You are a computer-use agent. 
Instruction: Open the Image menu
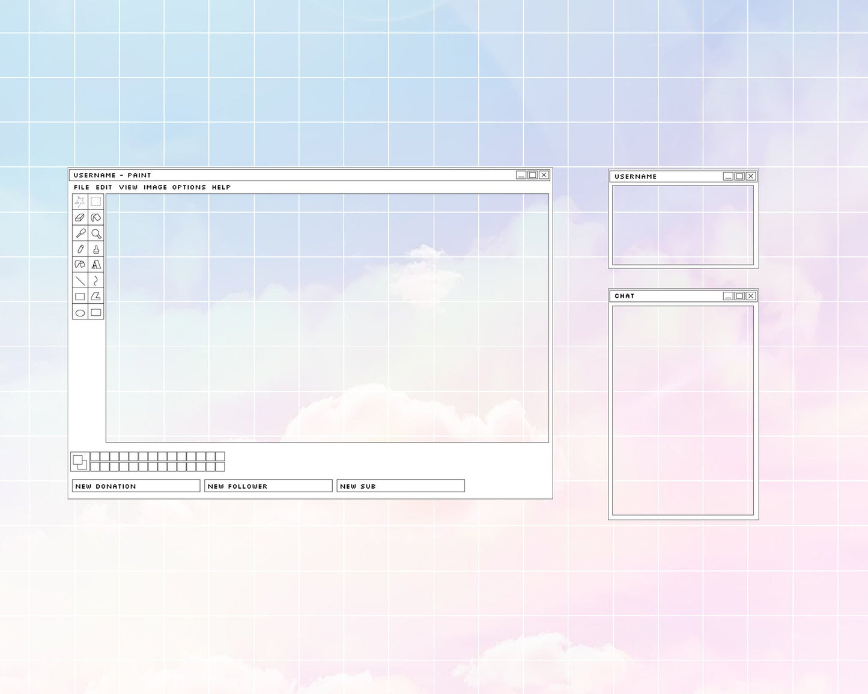pos(154,187)
